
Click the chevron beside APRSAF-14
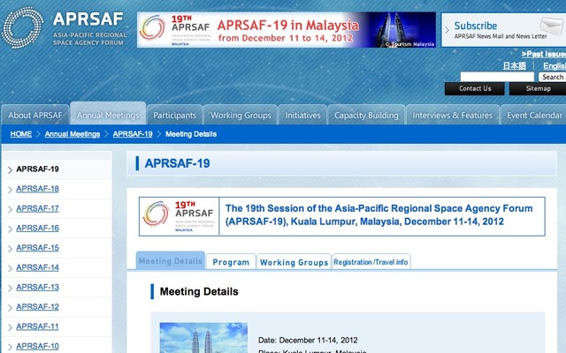[x=10, y=268]
